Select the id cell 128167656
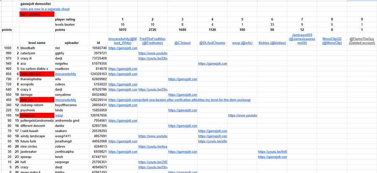The width and height of the screenshot is (377, 173). [x=98, y=115]
